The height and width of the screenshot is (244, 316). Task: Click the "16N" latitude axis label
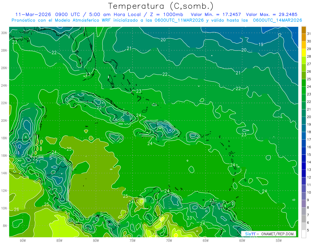coord(4,156)
